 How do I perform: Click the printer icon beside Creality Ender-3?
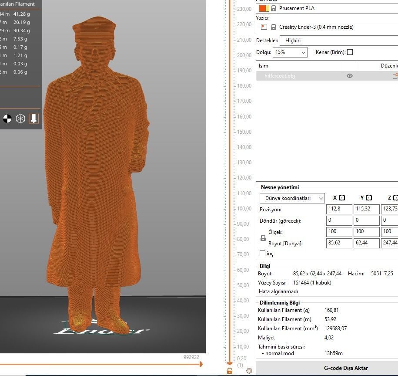click(264, 27)
